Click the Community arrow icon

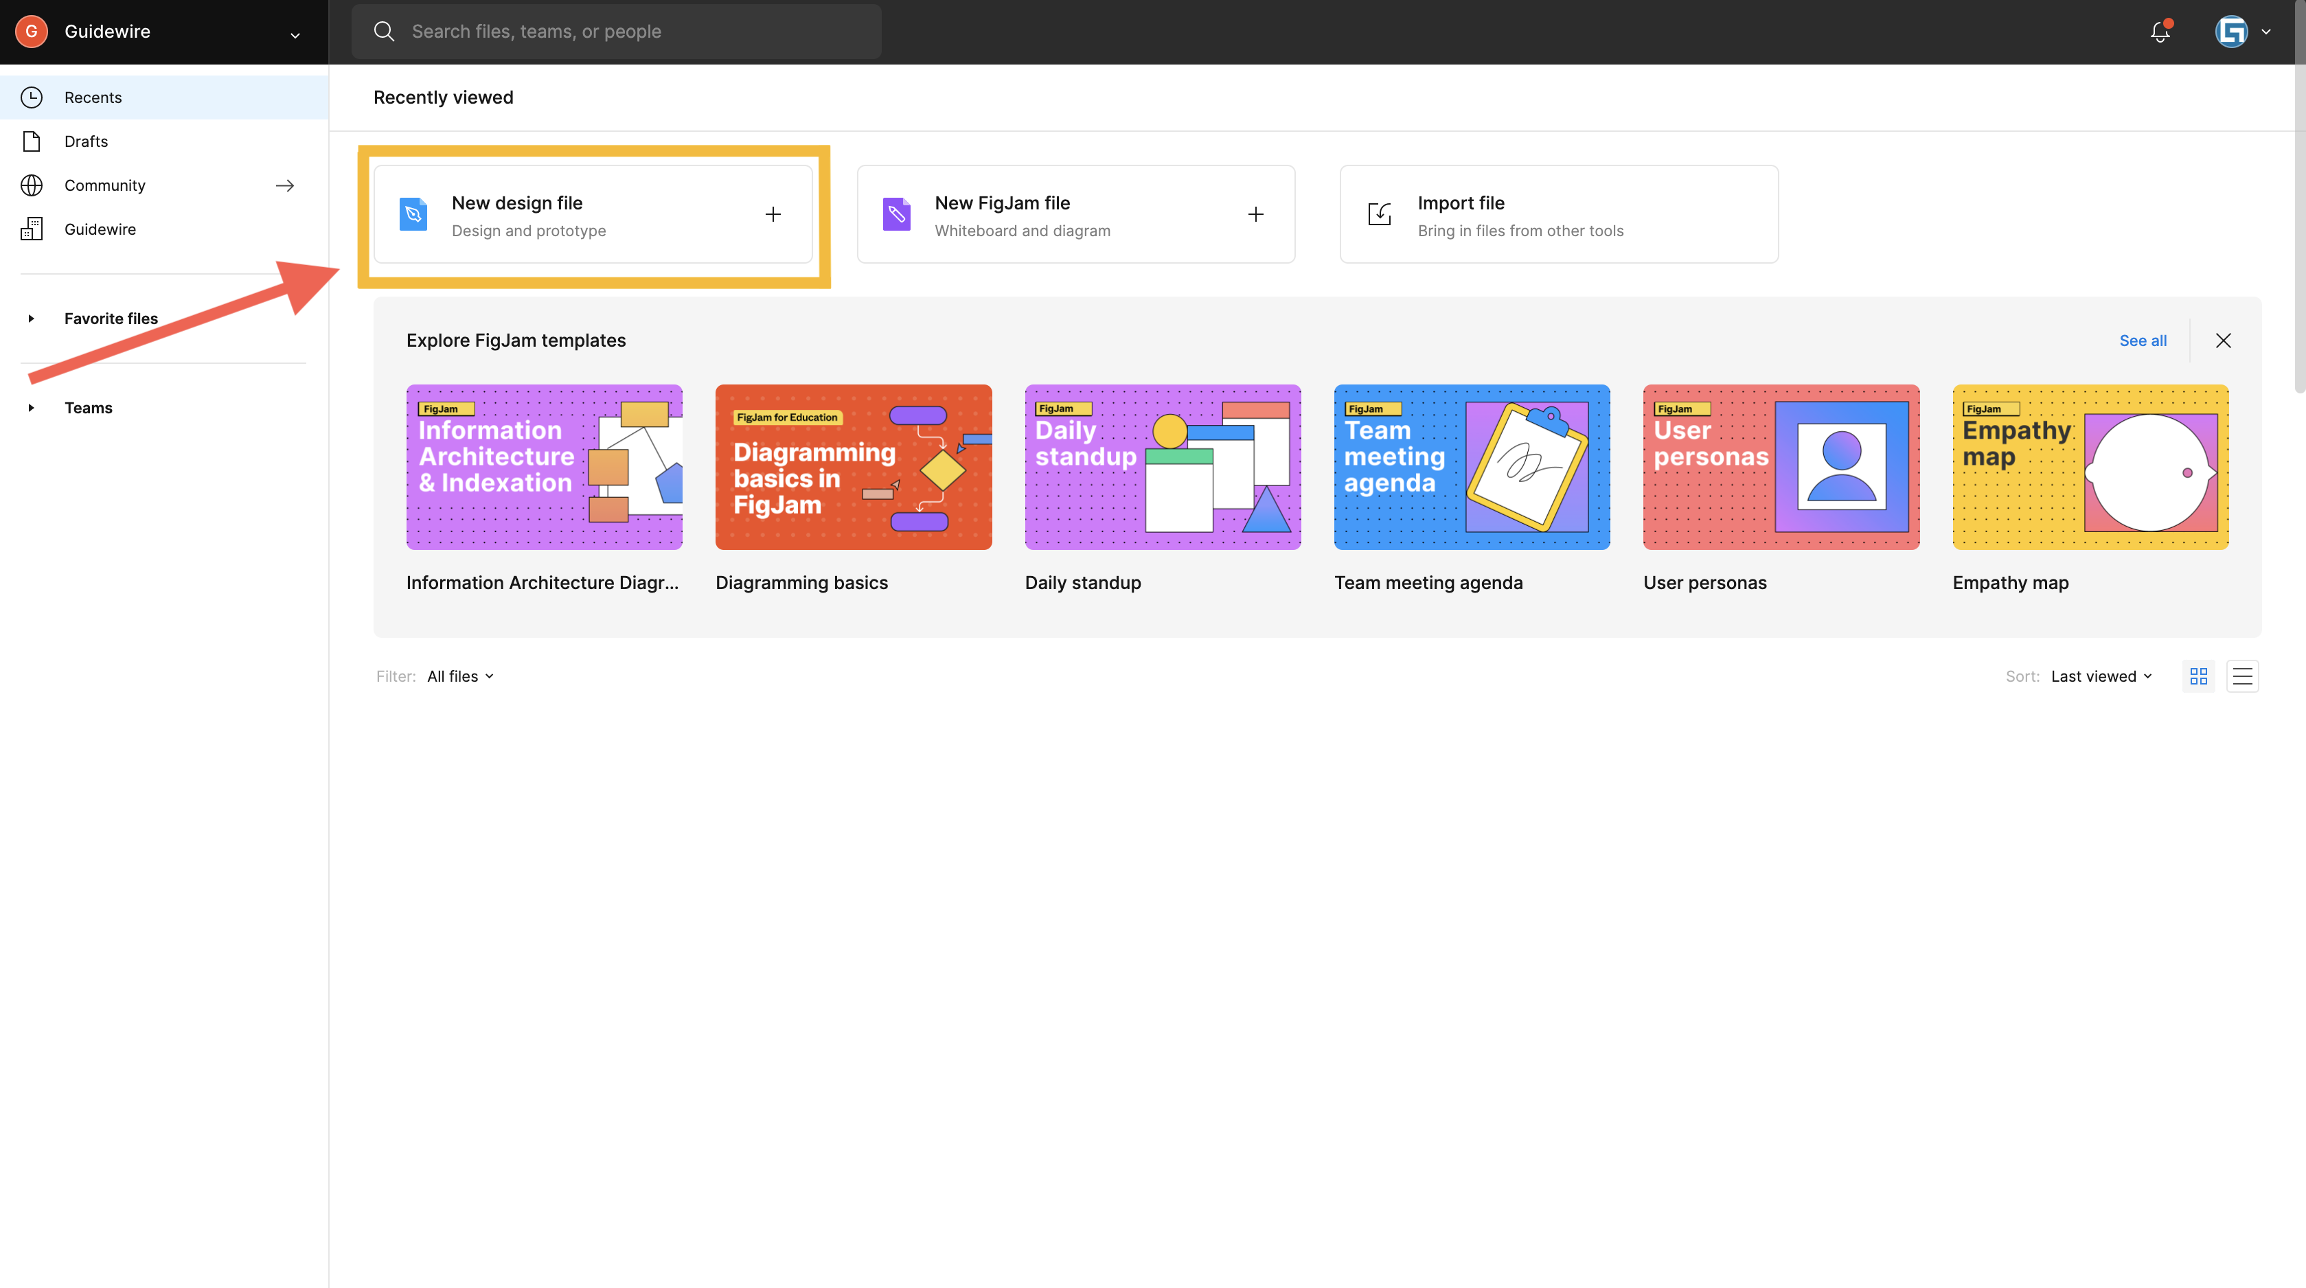285,185
